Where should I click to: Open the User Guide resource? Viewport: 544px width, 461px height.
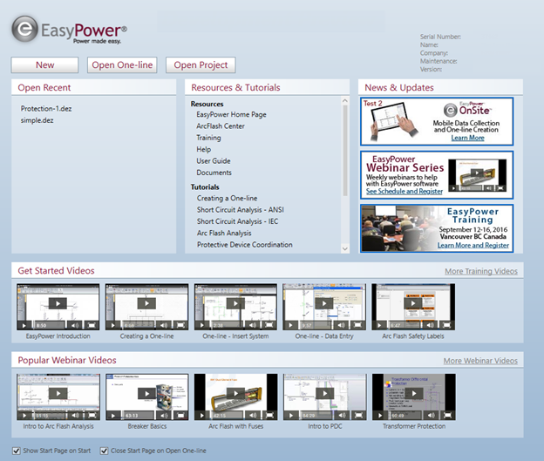click(x=214, y=161)
